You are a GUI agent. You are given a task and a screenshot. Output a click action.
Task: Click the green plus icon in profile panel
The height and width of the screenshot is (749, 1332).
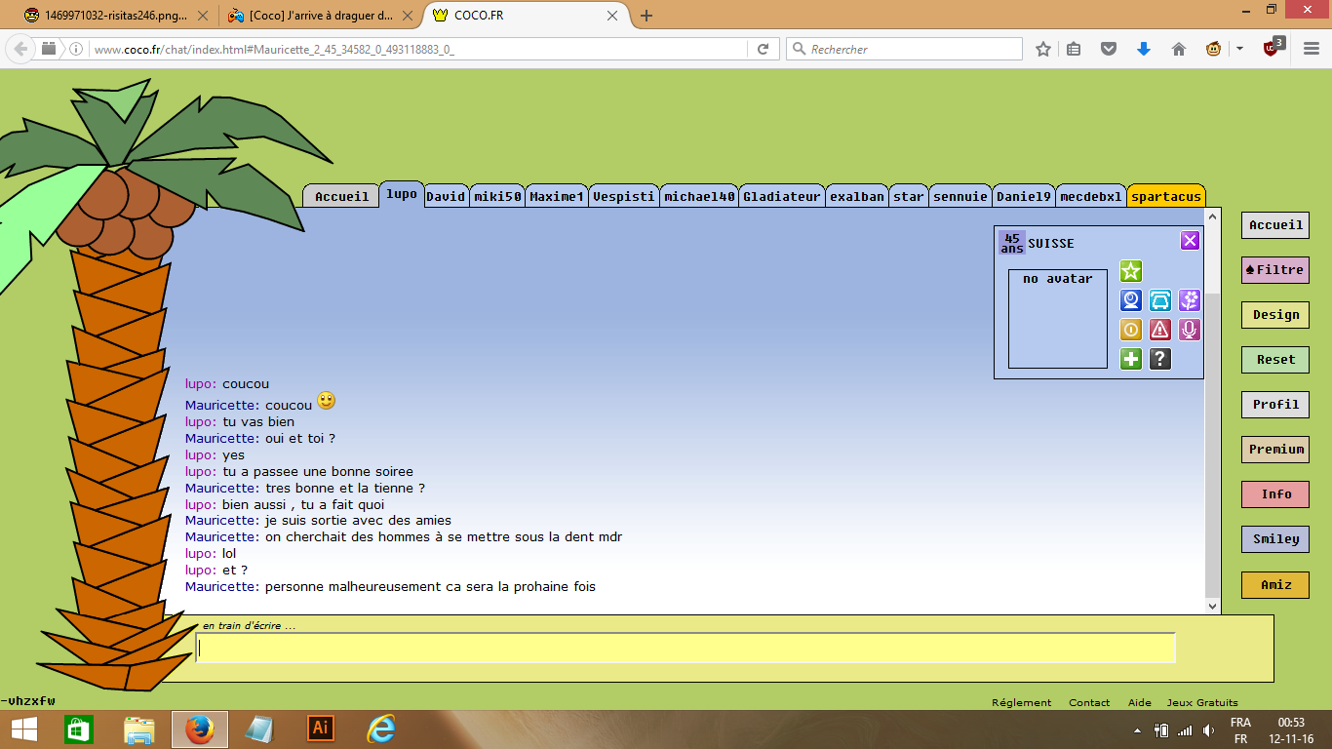click(1130, 359)
